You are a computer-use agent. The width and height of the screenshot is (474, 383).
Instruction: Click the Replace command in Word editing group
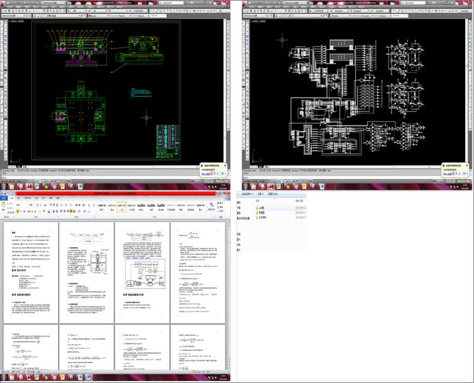(x=221, y=207)
